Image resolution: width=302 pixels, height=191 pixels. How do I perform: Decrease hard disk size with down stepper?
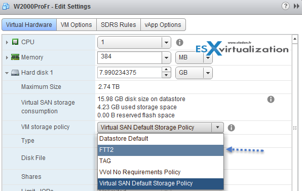(166, 75)
